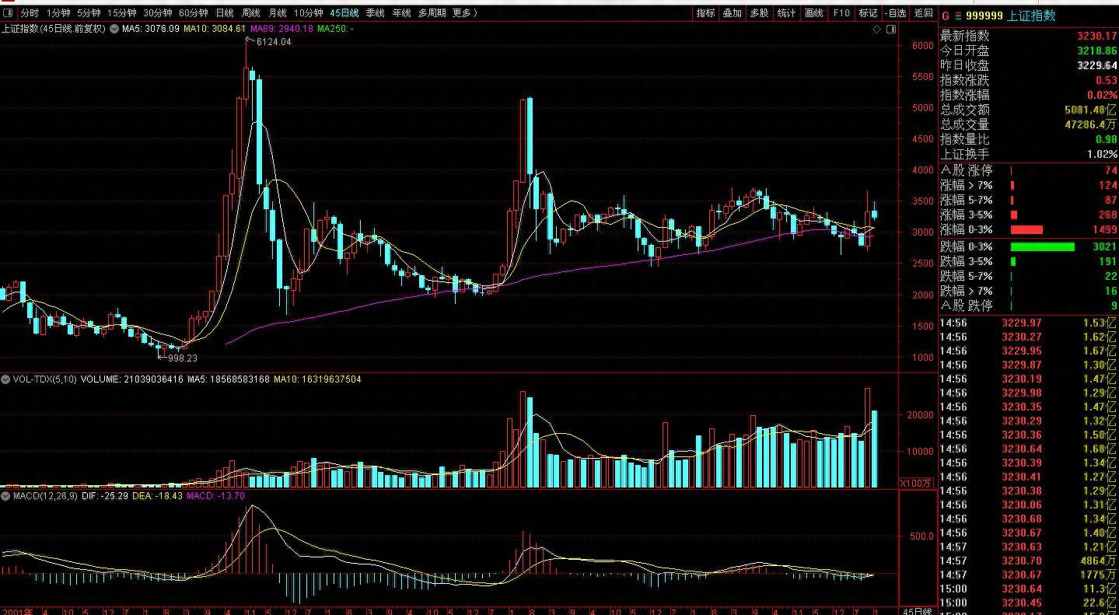
Task: Switch to 年线 yearly chart
Action: 402,13
